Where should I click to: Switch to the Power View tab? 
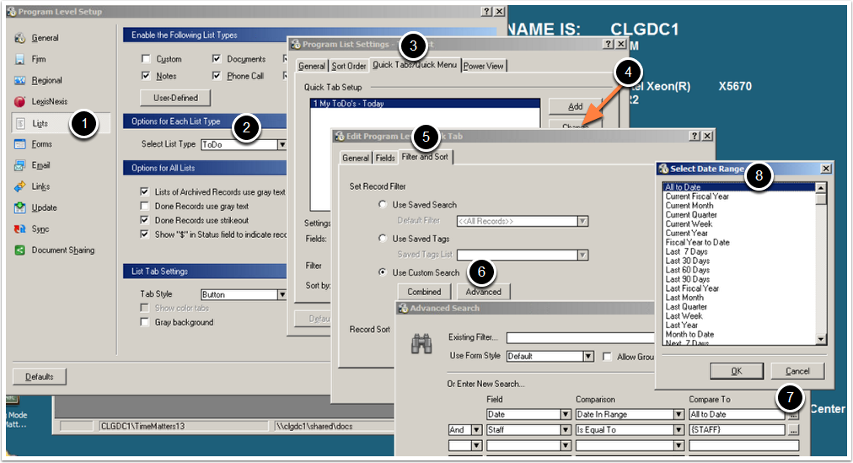[484, 66]
